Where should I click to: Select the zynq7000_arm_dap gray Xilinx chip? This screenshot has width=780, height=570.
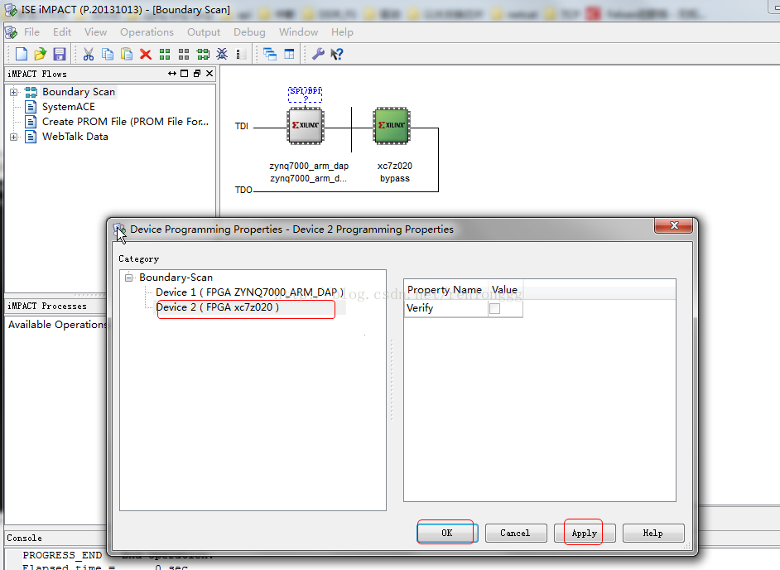click(x=306, y=126)
